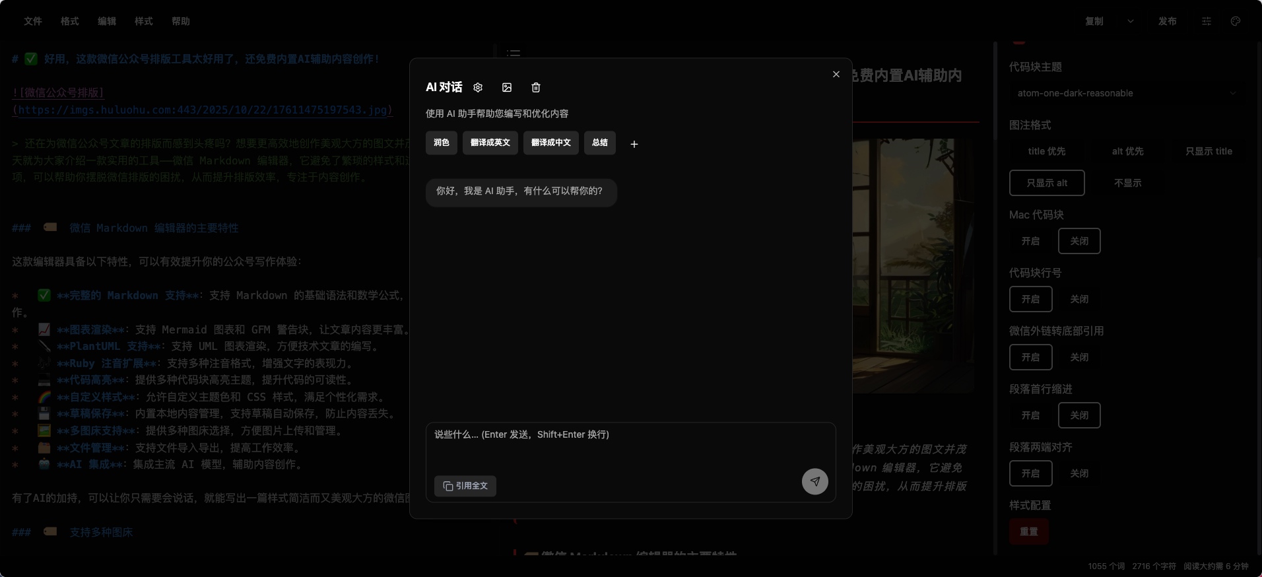Viewport: 1262px width, 577px height.
Task: Disable 段落首行缩进 with 关闭
Action: [1079, 415]
